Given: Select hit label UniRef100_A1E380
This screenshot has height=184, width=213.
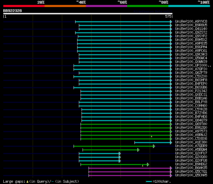Looking at the screenshot, I should 191,142.
